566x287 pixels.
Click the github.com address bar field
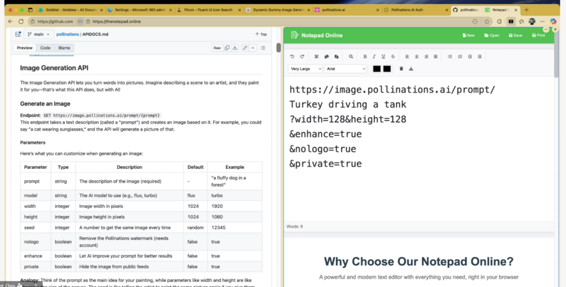pyautogui.click(x=55, y=21)
